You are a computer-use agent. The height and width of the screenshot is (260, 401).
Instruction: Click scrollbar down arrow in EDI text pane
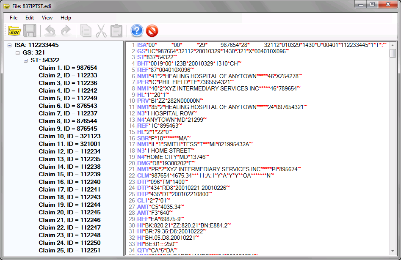(x=393, y=252)
